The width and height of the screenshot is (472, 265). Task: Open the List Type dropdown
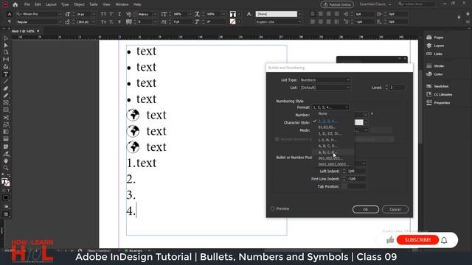coord(324,80)
